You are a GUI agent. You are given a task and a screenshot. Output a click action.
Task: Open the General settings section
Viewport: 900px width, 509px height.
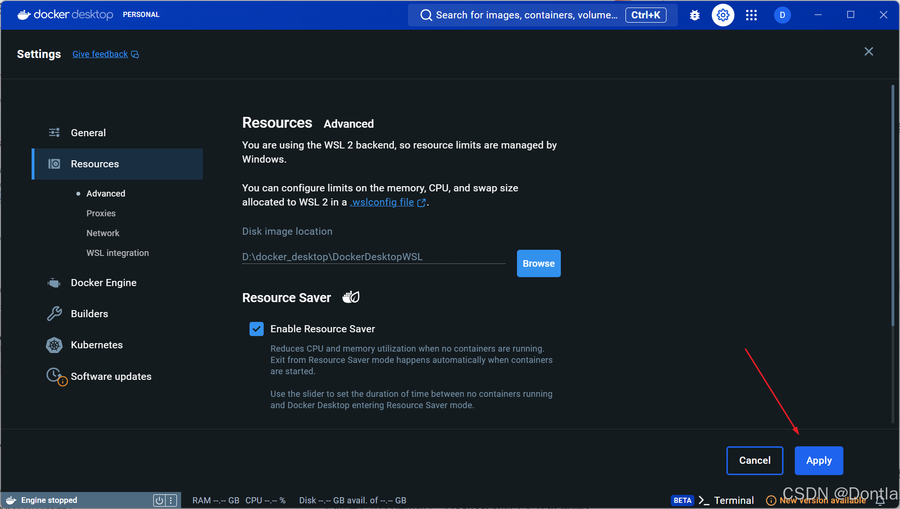point(117,133)
